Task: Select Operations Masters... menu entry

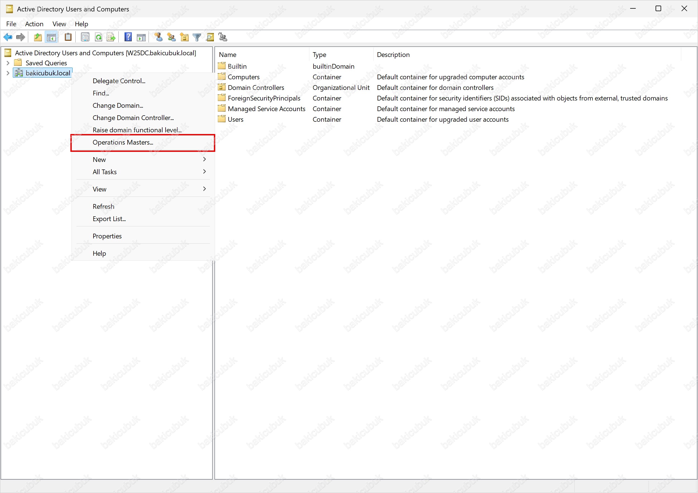Action: [143, 142]
